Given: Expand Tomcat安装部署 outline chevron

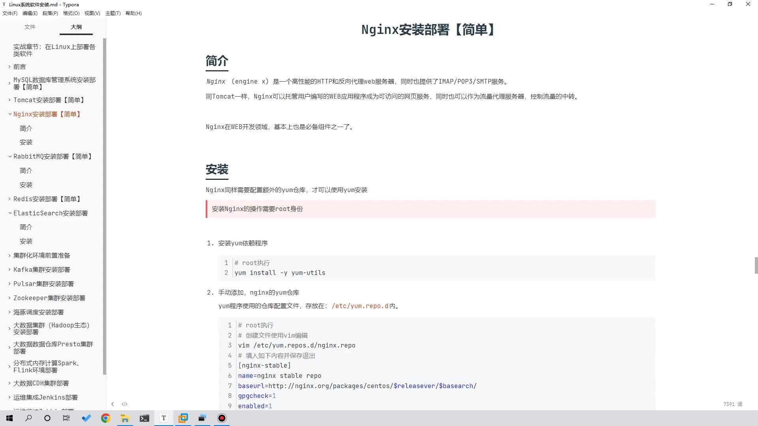Looking at the screenshot, I should (9, 100).
